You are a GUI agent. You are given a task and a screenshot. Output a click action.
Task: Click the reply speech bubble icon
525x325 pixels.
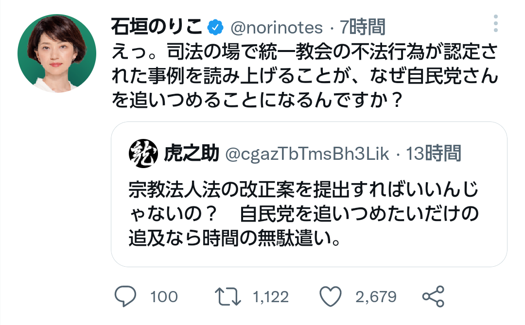pos(125,296)
